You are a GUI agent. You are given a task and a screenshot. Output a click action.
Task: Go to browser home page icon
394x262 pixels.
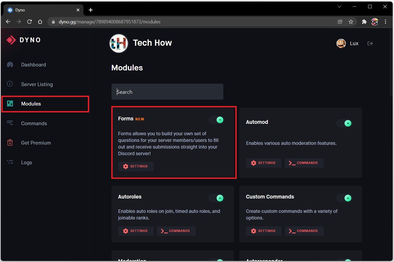pyautogui.click(x=40, y=22)
